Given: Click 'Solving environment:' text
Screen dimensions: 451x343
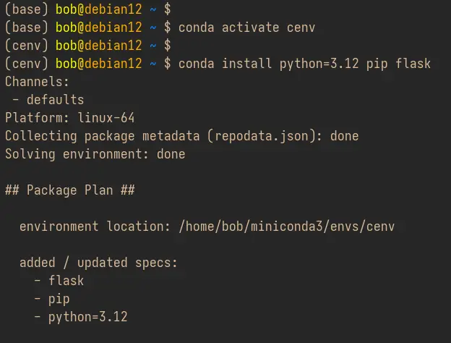Looking at the screenshot, I should 73,154.
